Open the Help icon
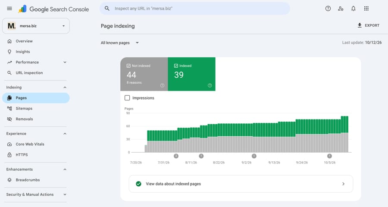Viewport: 388px width, 207px height. tap(328, 9)
